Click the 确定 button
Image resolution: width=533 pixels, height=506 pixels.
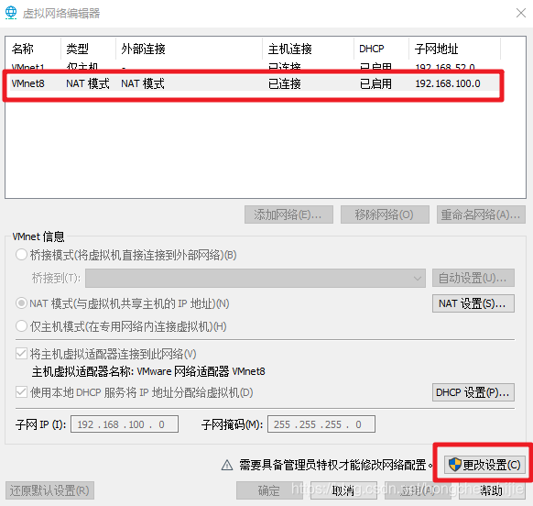269,490
